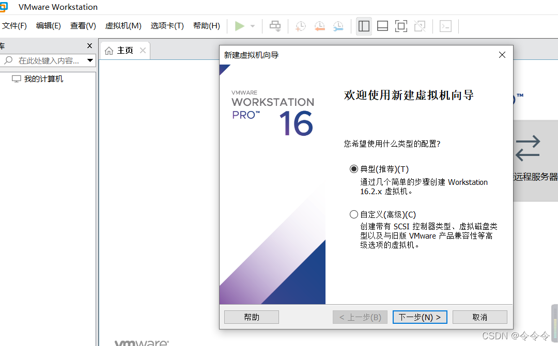Click the question 您希望使用什么类型的配置?
Screen dimensions: 558x346
click(392, 144)
